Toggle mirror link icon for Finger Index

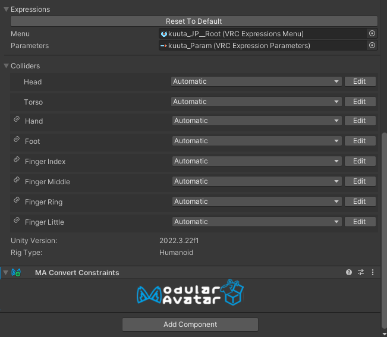17,160
